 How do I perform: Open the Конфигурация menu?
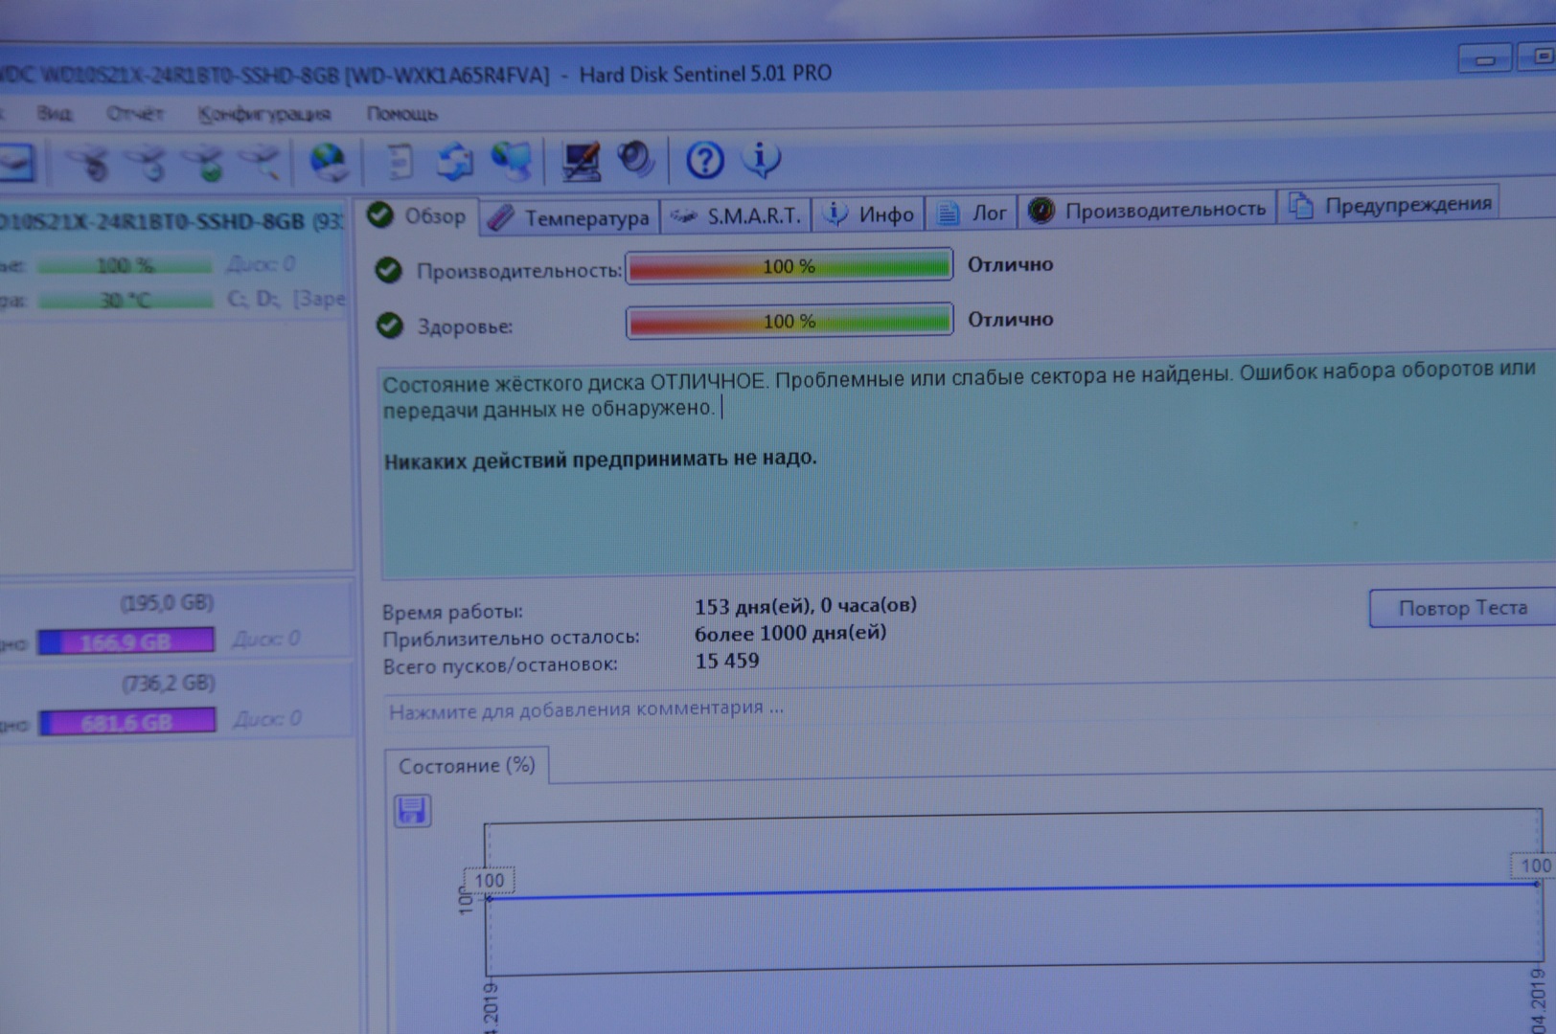pyautogui.click(x=263, y=114)
